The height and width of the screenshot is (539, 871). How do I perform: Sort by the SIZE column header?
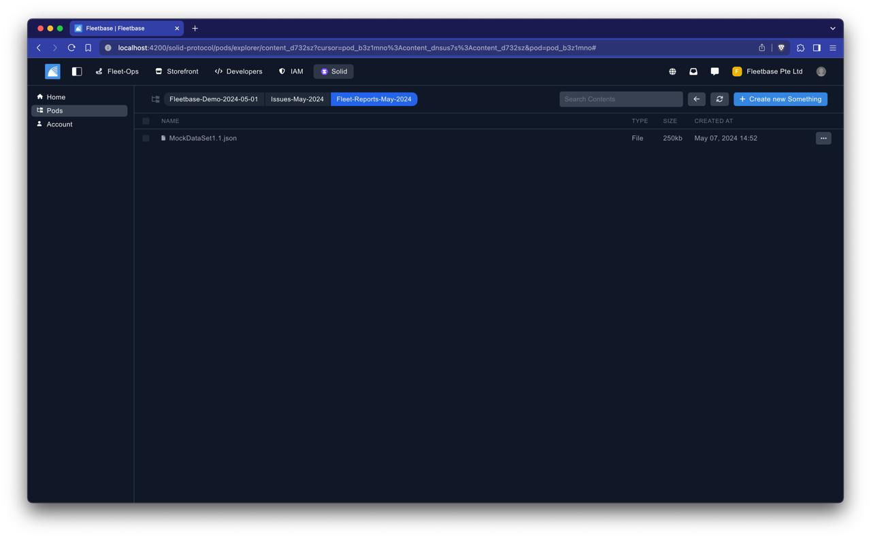tap(670, 121)
